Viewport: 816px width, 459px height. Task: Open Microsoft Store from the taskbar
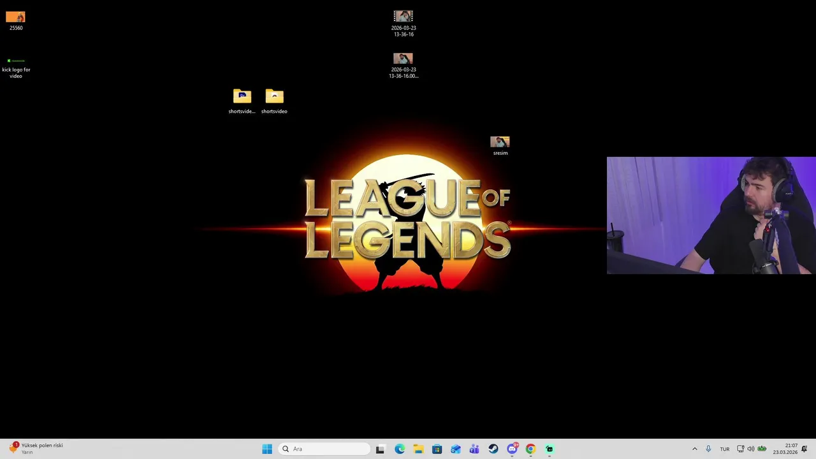tap(437, 449)
